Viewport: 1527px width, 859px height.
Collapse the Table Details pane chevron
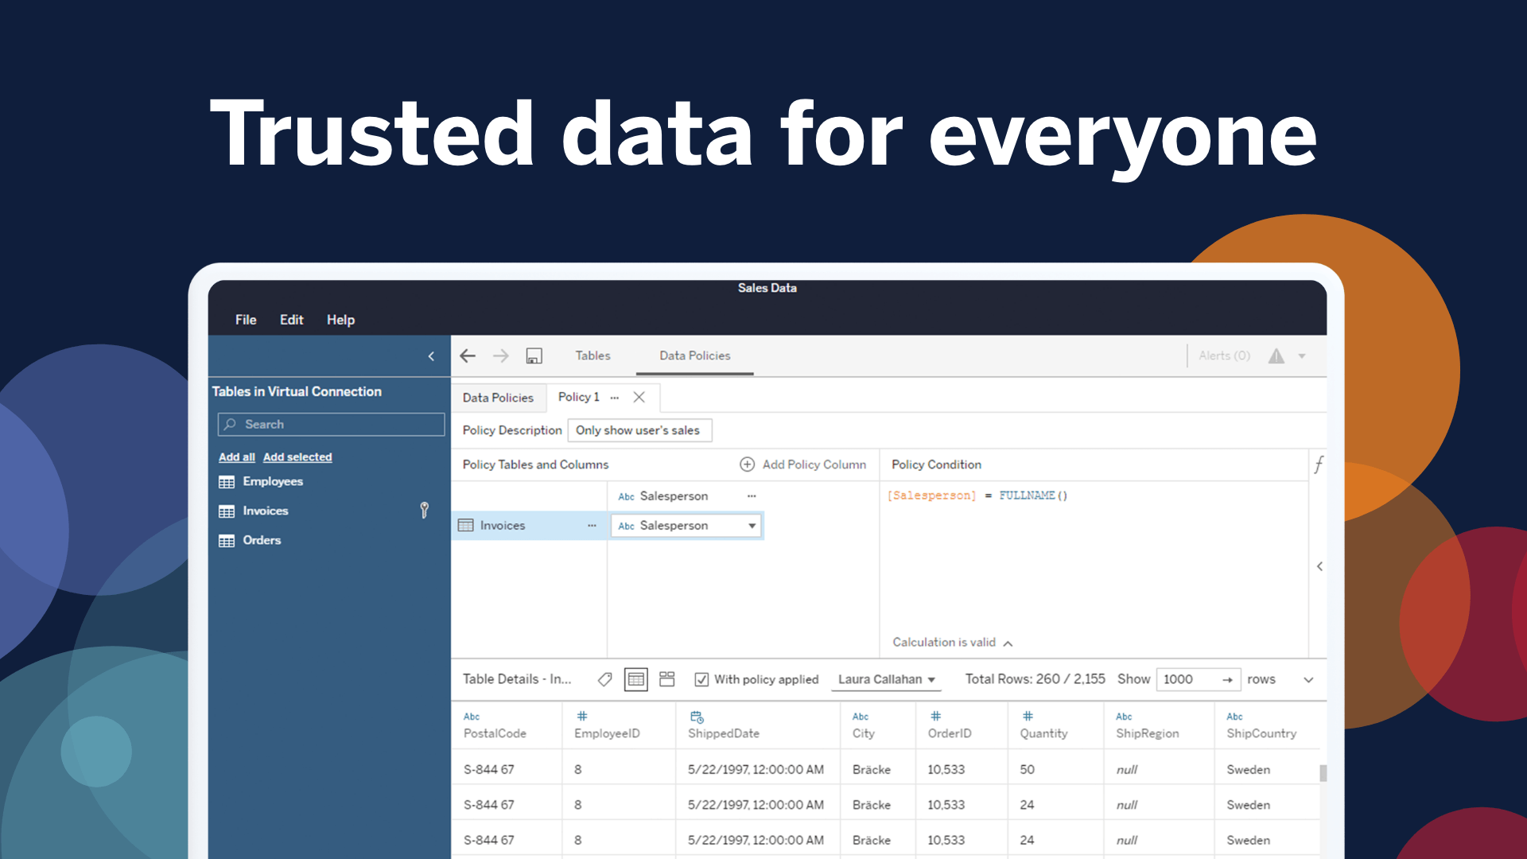[x=1308, y=679]
